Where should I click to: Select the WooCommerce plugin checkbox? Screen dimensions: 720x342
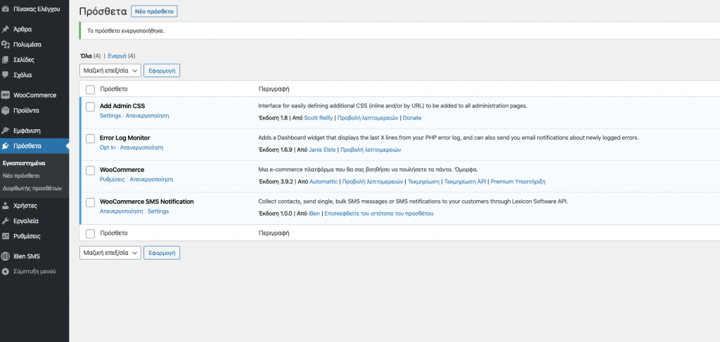[x=91, y=171]
